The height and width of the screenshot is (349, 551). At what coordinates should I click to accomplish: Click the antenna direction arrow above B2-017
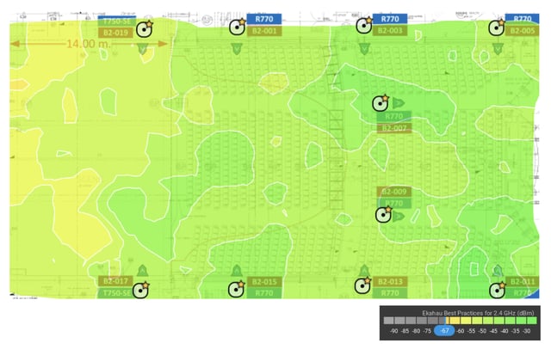(142, 271)
